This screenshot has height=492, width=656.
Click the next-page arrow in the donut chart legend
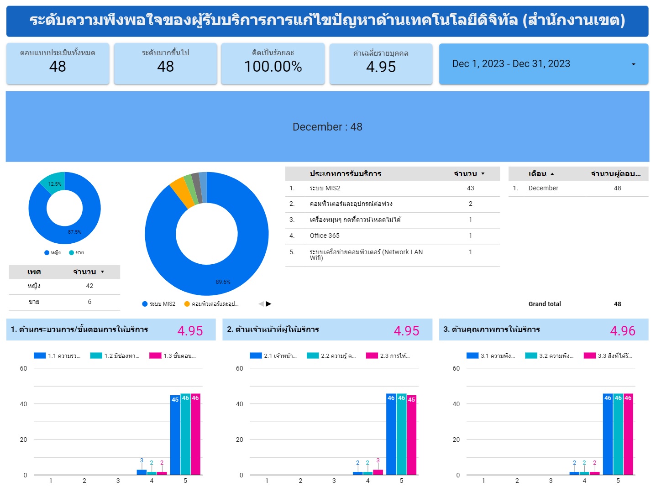[268, 304]
